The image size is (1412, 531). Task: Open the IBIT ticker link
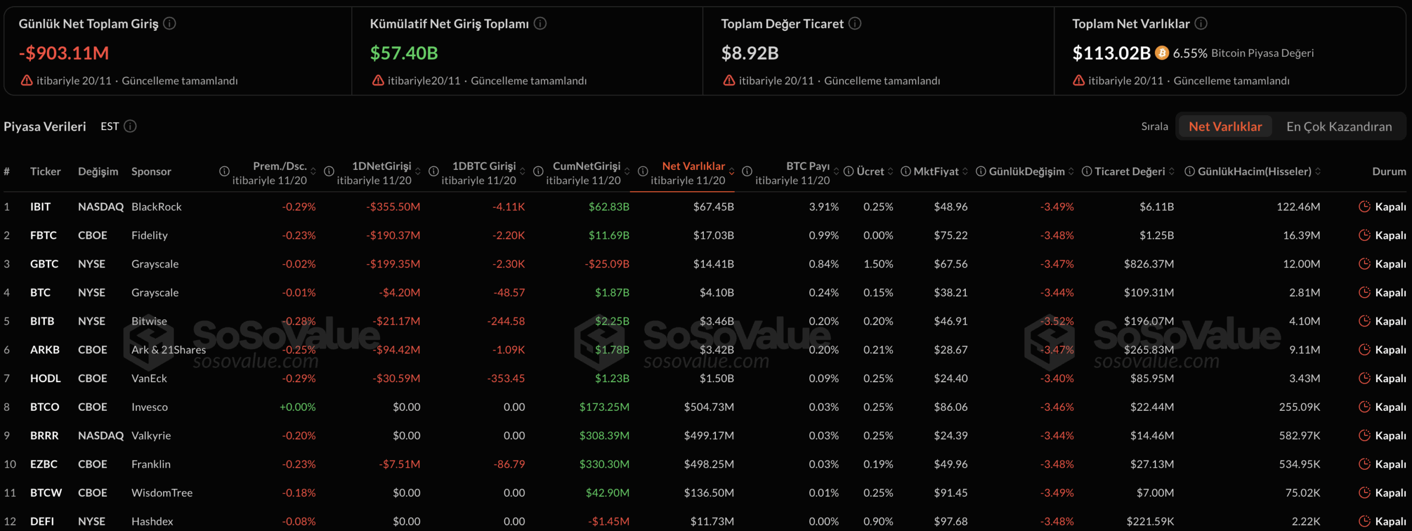(x=40, y=207)
